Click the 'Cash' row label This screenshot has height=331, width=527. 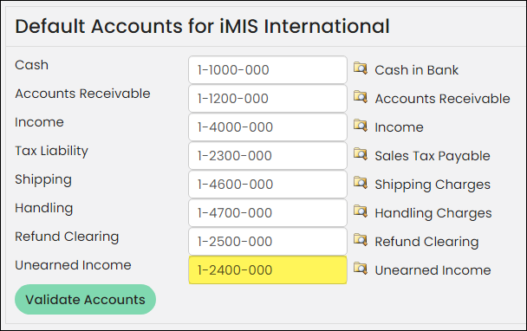tap(31, 65)
